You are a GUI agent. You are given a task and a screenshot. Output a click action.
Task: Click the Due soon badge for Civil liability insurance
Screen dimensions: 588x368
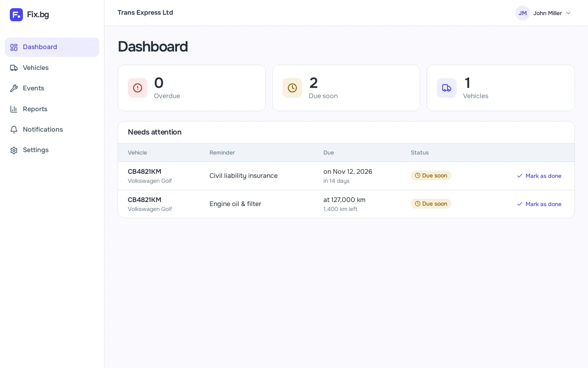pyautogui.click(x=431, y=175)
